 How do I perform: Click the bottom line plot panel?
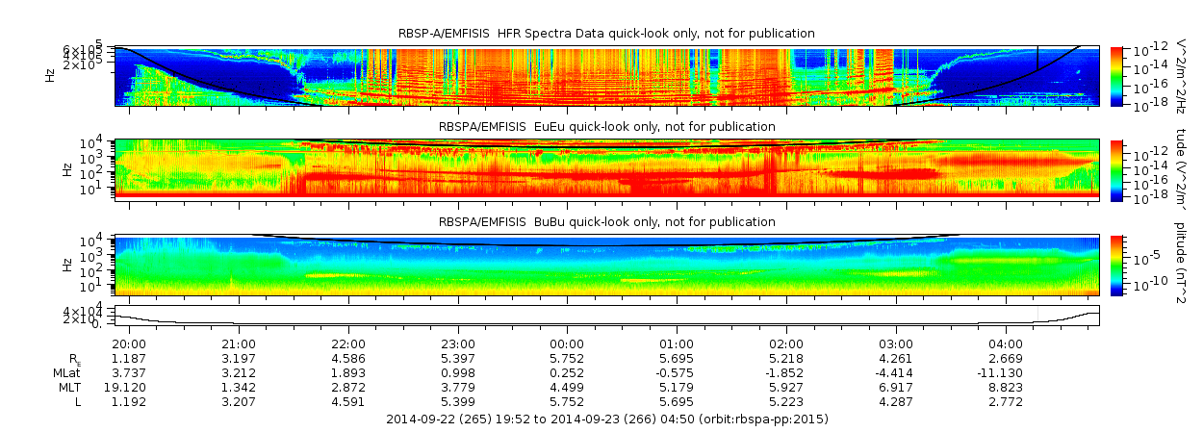pos(606,315)
